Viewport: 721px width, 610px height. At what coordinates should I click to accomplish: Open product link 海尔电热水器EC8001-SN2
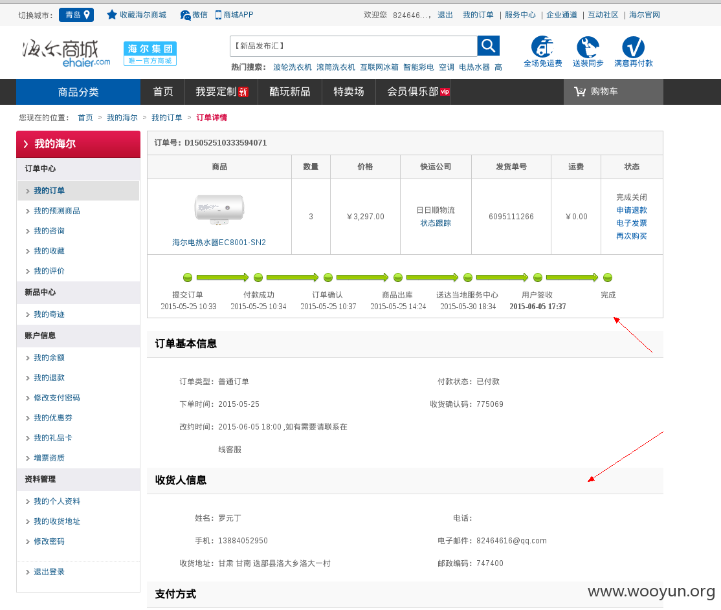(x=219, y=242)
